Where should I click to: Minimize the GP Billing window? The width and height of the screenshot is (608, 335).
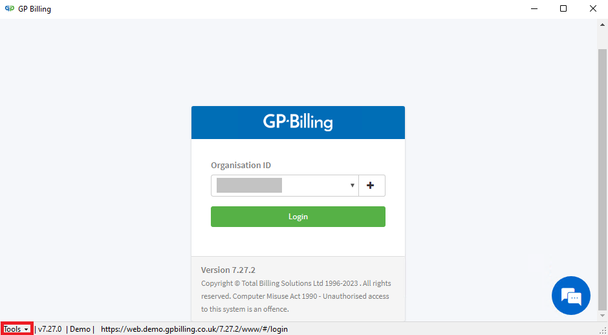tap(534, 8)
